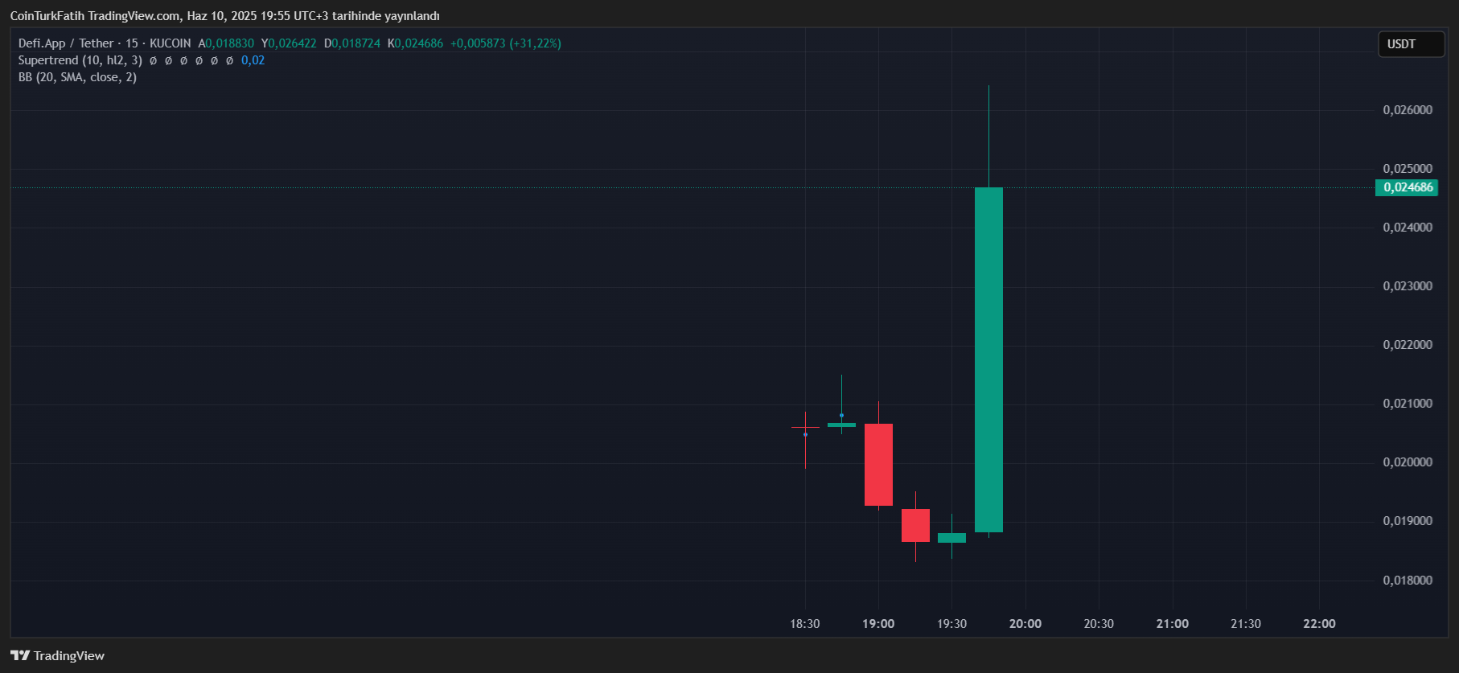This screenshot has width=1459, height=673.
Task: Click the high value Y0,026422 in legend
Action: (289, 43)
